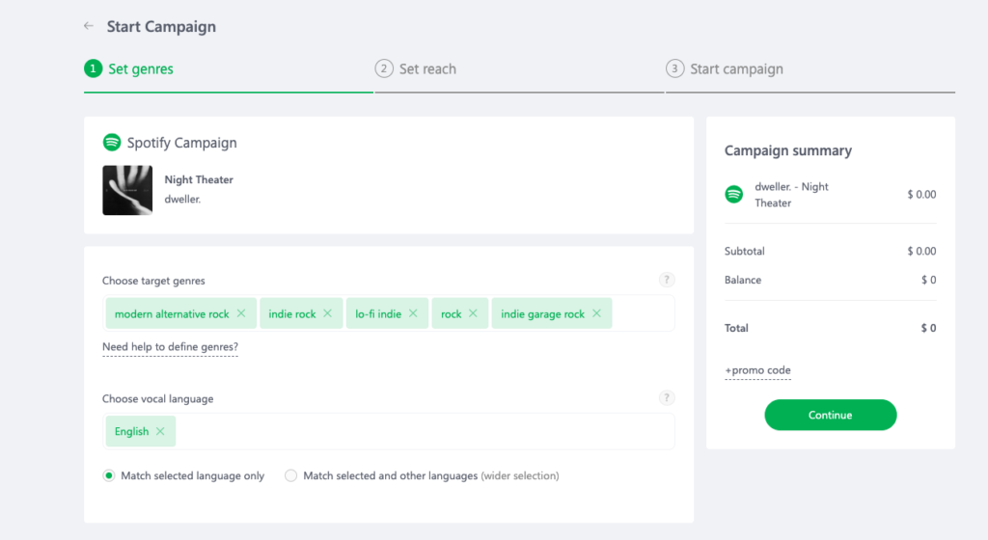Viewport: 988px width, 540px height.
Task: Remove the indie rock genre tag
Action: [328, 313]
